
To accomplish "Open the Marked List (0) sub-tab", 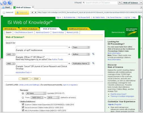I will (72, 33).
